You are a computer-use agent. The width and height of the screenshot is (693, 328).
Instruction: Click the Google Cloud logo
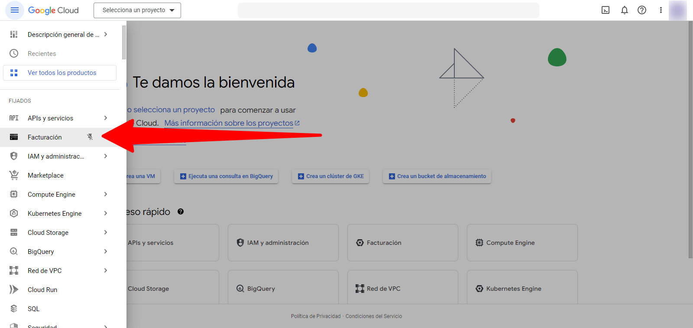tap(53, 10)
